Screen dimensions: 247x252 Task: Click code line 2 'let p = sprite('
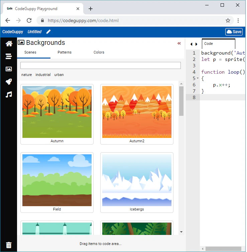[223, 59]
